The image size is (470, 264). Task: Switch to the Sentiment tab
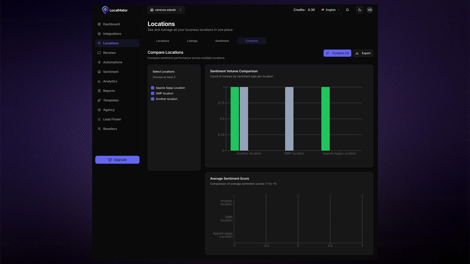(x=222, y=41)
